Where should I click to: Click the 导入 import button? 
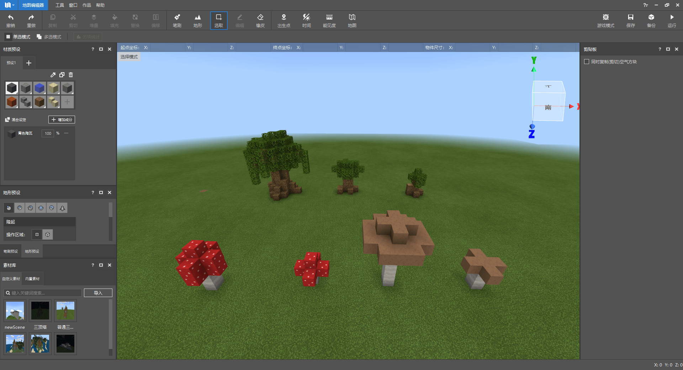[98, 293]
